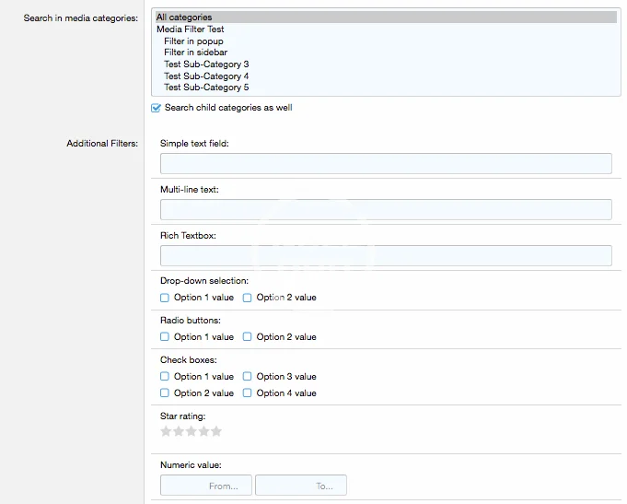Viewport: 627px width, 504px height.
Task: Select Test Sub-Category 3
Action: [206, 64]
